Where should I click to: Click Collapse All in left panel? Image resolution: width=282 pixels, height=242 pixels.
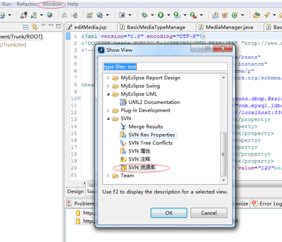[x=25, y=27]
